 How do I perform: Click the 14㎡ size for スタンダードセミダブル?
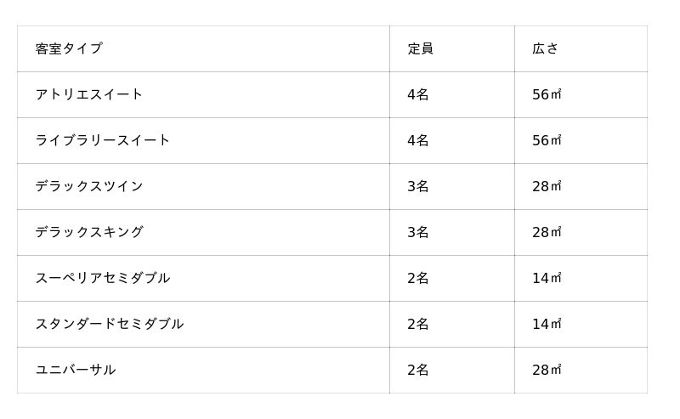coord(547,324)
